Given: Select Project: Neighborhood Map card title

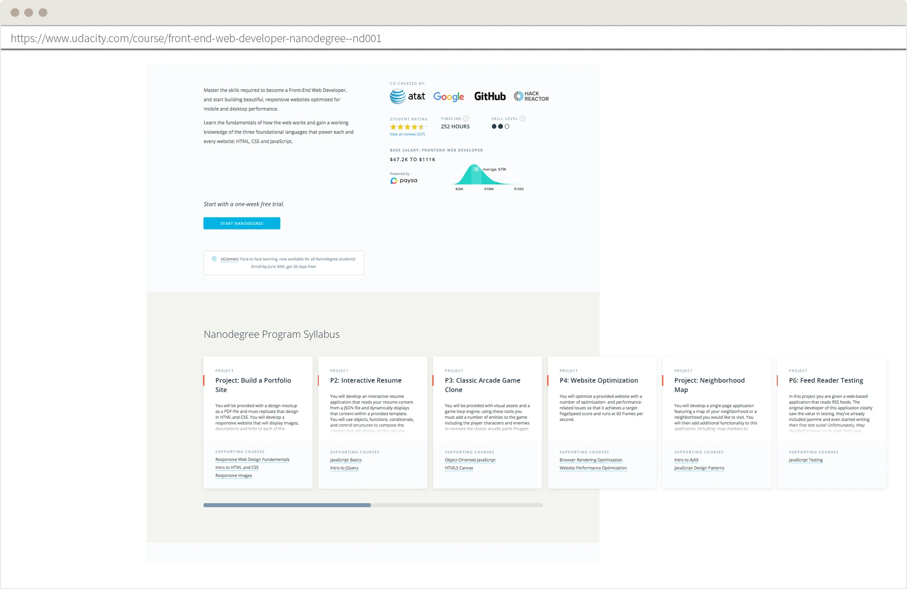Looking at the screenshot, I should tap(709, 385).
